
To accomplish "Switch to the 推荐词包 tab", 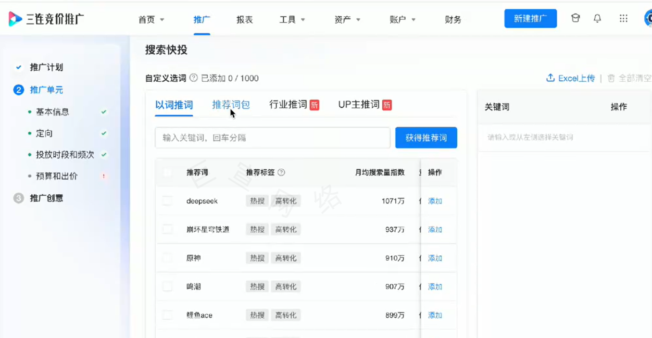I will coord(231,105).
